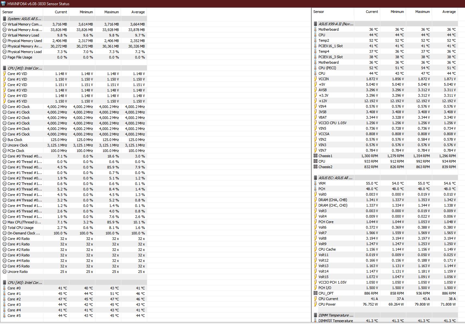Click the fan icon beside Chassis1
This screenshot has height=324, width=465.
[x=316, y=156]
